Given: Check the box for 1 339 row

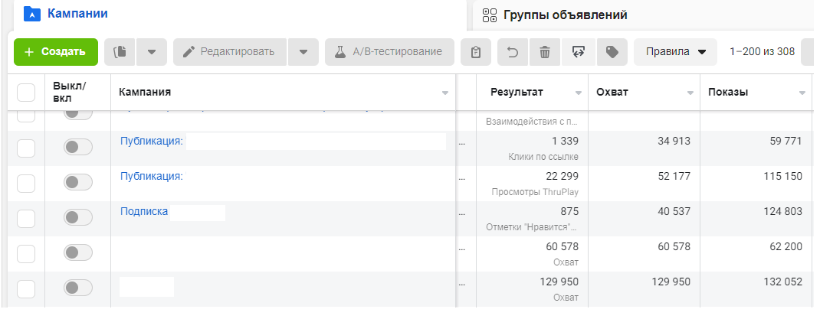Looking at the screenshot, I should (x=26, y=148).
